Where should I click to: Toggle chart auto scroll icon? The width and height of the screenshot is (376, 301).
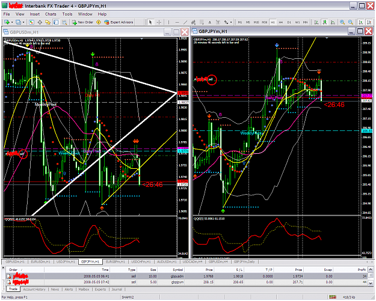[360, 22]
